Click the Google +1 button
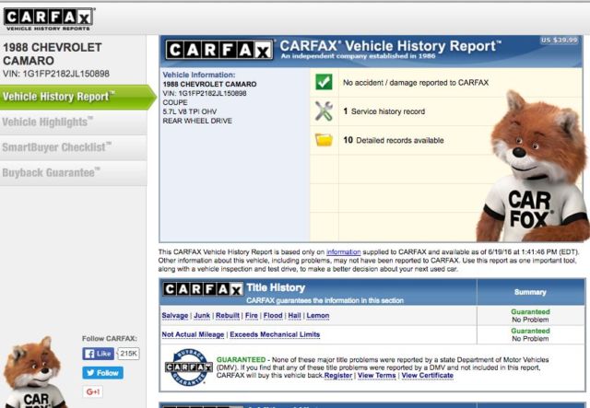The height and width of the screenshot is (408, 590). [92, 391]
